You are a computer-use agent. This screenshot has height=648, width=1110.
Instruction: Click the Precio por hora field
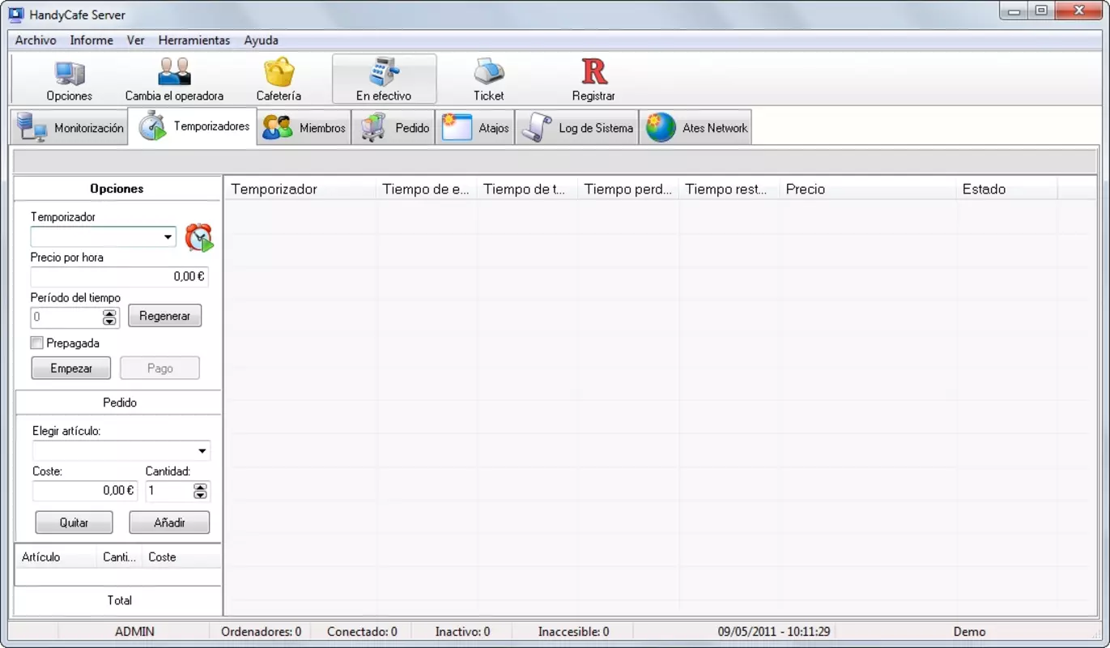click(119, 276)
